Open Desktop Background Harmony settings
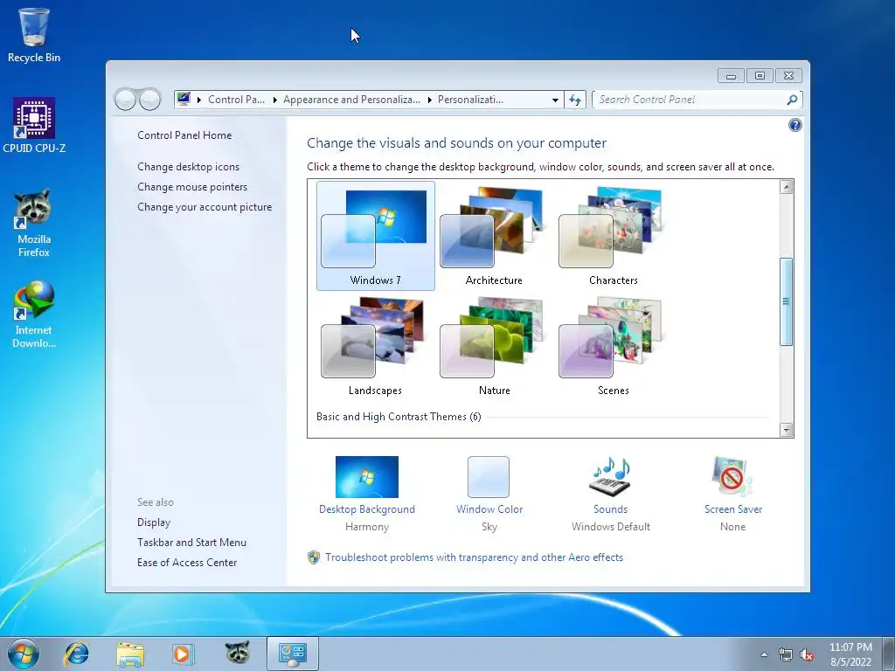 pyautogui.click(x=367, y=495)
